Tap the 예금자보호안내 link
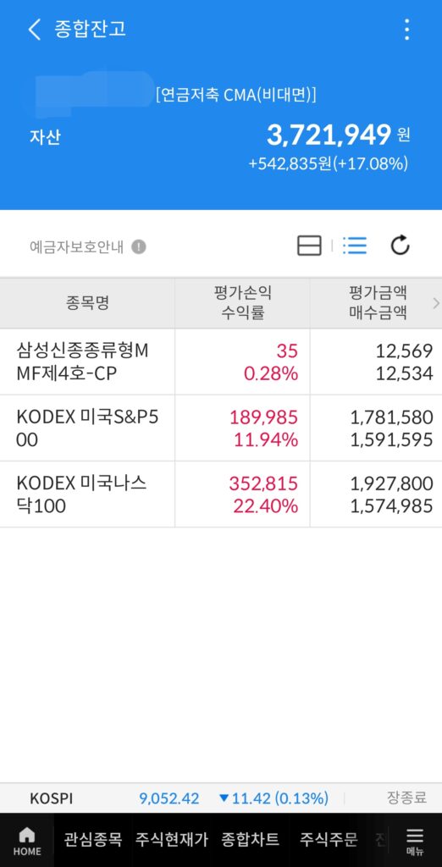 click(76, 246)
